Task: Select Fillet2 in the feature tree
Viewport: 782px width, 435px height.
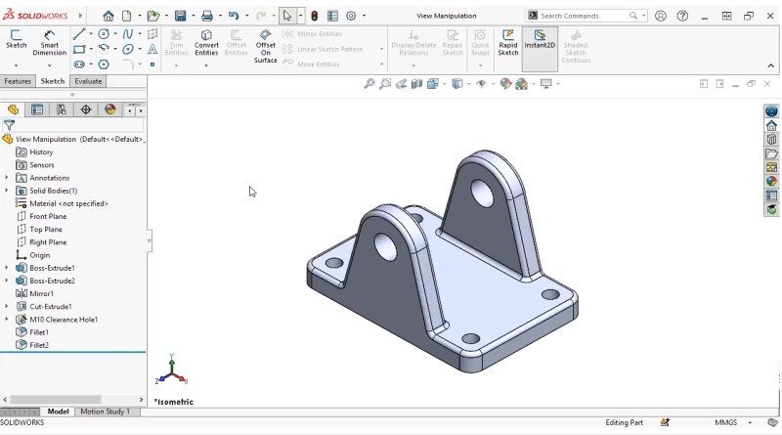Action: coord(39,345)
